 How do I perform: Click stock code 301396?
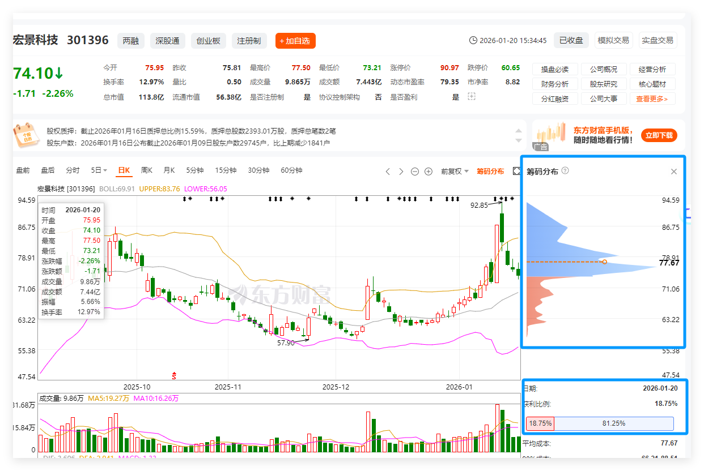click(88, 40)
